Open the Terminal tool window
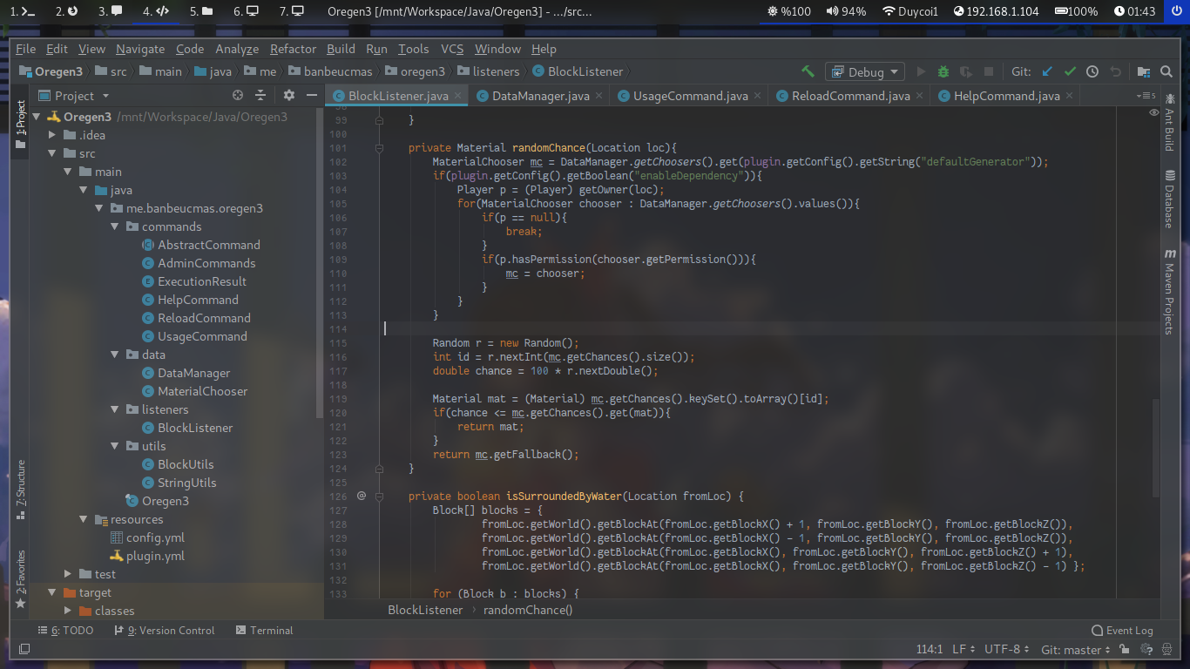Image resolution: width=1190 pixels, height=669 pixels. tap(271, 630)
